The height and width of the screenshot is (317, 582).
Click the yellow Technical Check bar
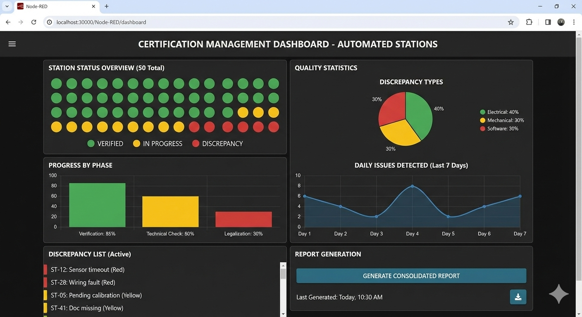pos(170,211)
